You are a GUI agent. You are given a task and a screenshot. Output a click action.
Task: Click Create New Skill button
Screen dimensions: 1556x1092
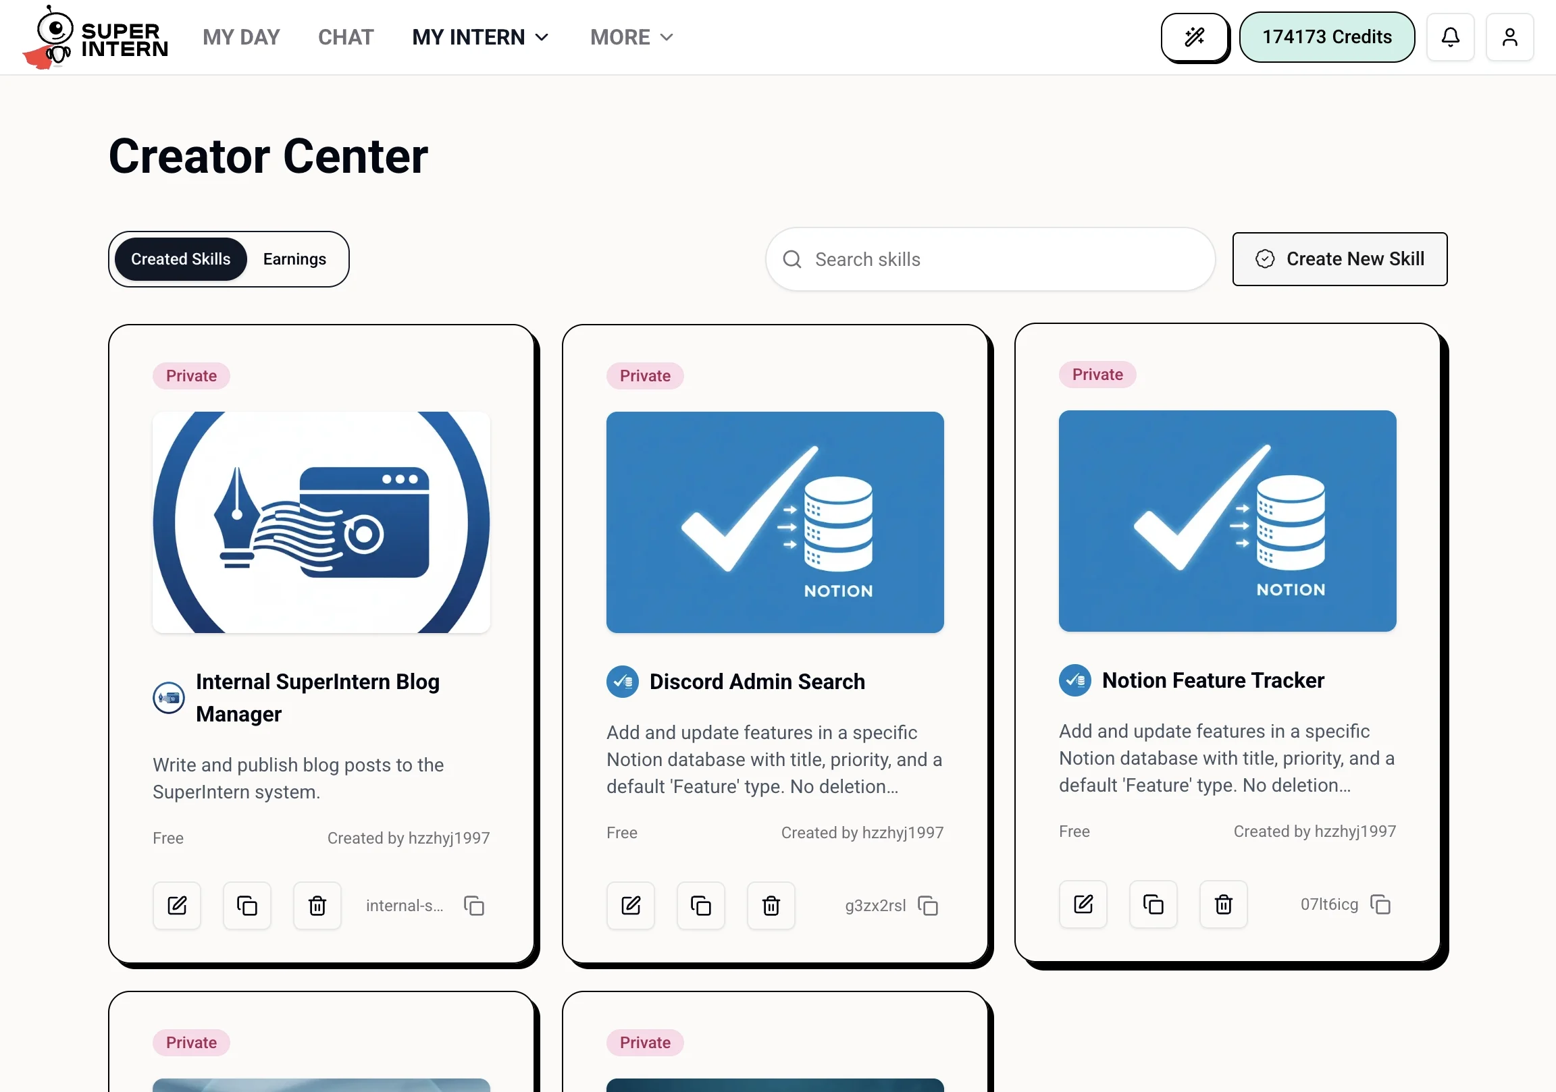point(1340,259)
